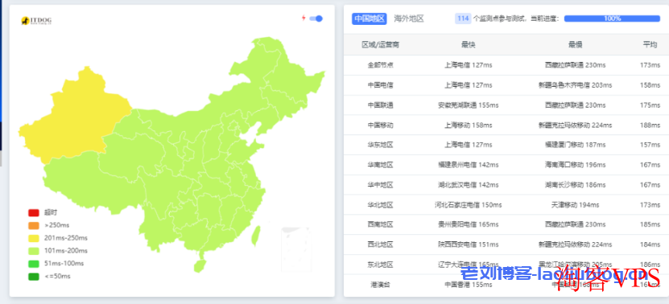Select the 全部节点 row label

pyautogui.click(x=381, y=65)
